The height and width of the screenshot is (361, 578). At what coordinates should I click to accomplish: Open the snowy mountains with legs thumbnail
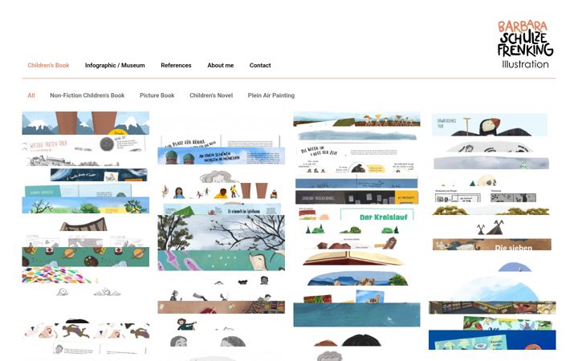tap(86, 123)
